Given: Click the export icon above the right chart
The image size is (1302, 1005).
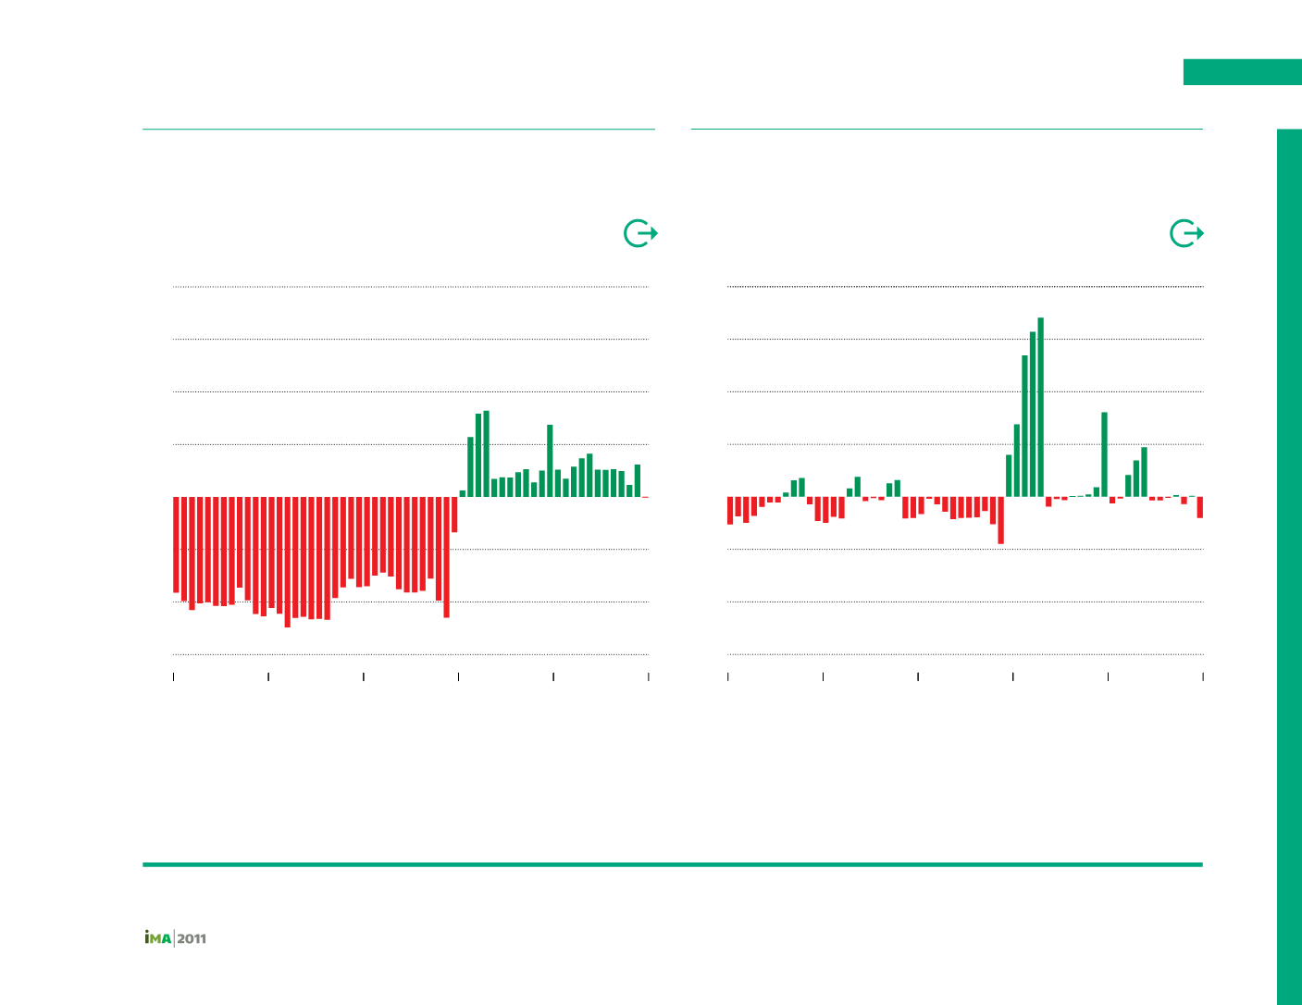Looking at the screenshot, I should pos(1186,234).
